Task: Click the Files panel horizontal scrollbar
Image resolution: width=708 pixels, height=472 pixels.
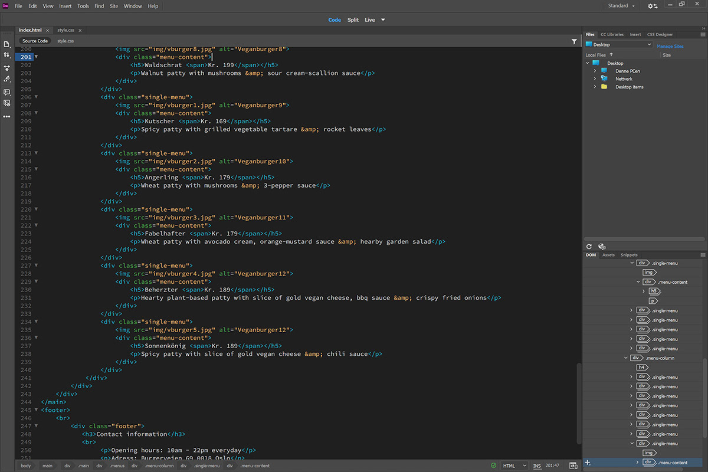Action: point(644,238)
